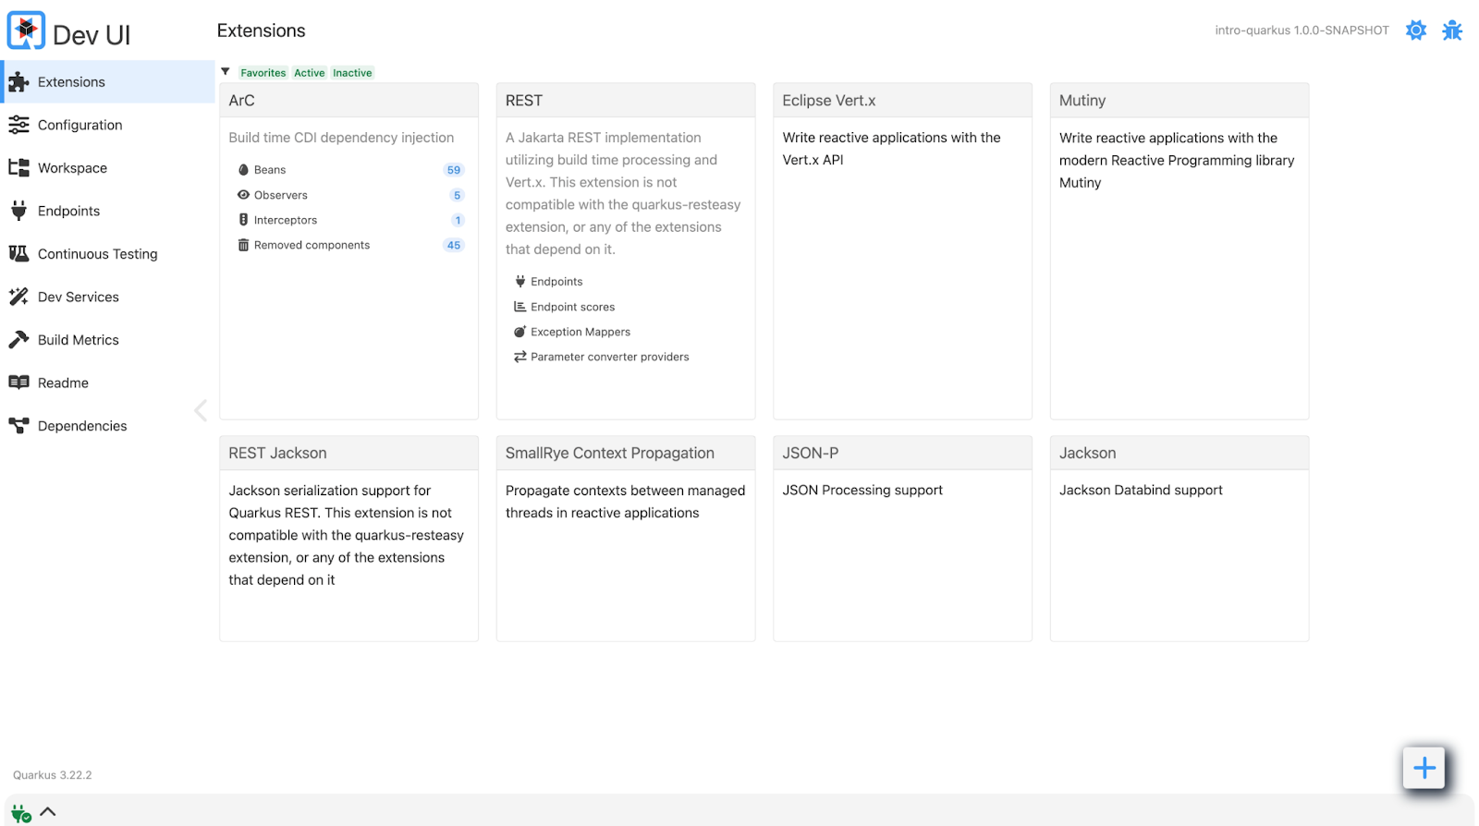The height and width of the screenshot is (826, 1479).
Task: Open Removed components link
Action: tap(312, 245)
